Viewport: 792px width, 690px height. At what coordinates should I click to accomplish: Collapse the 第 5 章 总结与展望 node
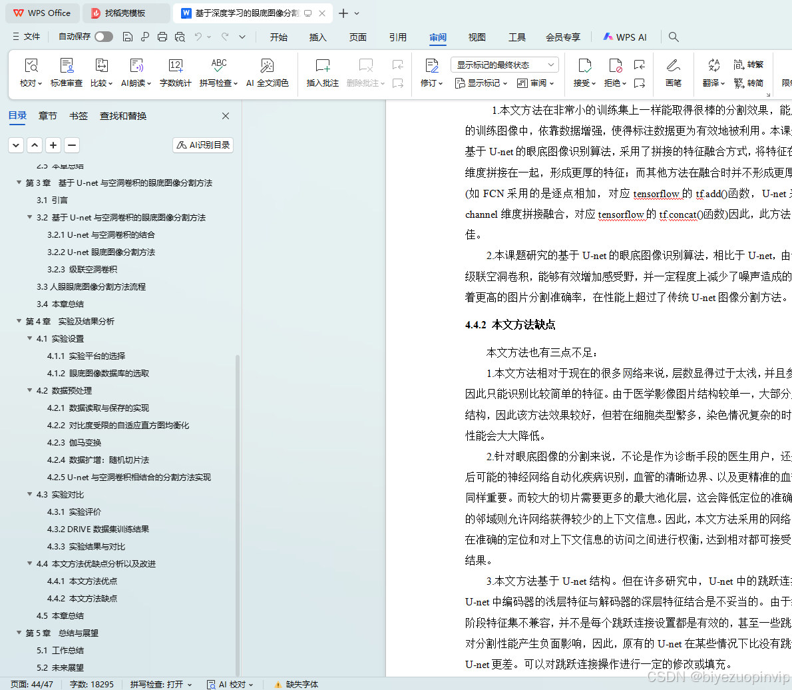point(19,632)
